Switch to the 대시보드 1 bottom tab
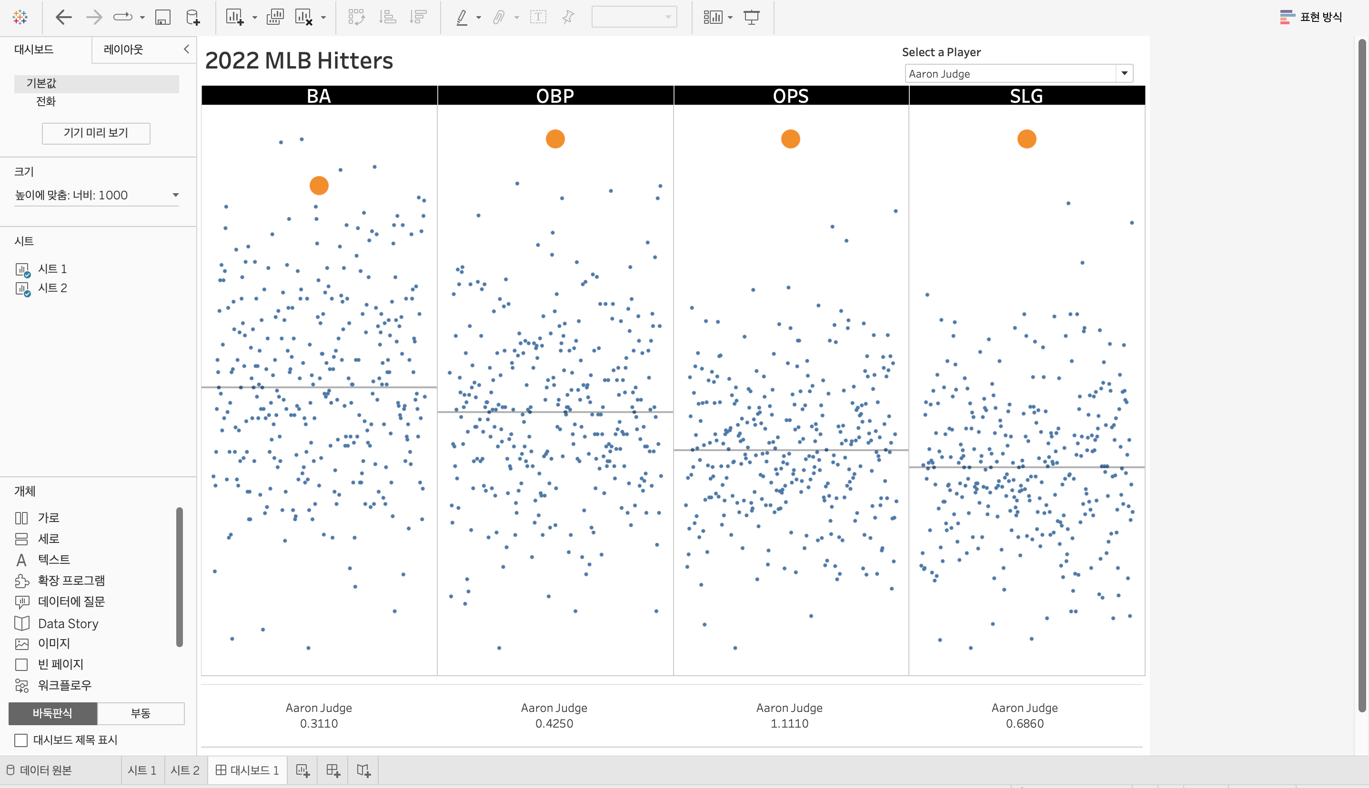Viewport: 1369px width, 788px height. [x=247, y=770]
